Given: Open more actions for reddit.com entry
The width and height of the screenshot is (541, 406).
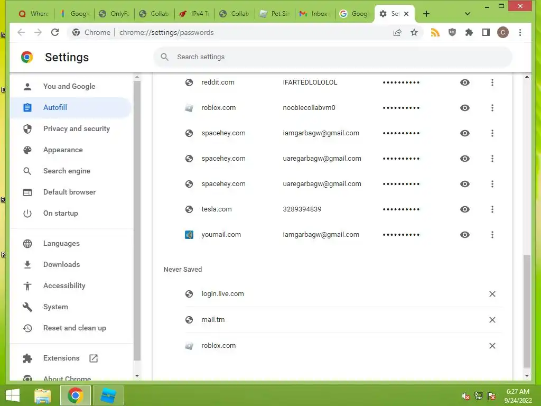Looking at the screenshot, I should pyautogui.click(x=492, y=82).
